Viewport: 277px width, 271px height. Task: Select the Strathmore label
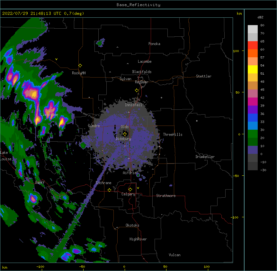tap(166, 196)
